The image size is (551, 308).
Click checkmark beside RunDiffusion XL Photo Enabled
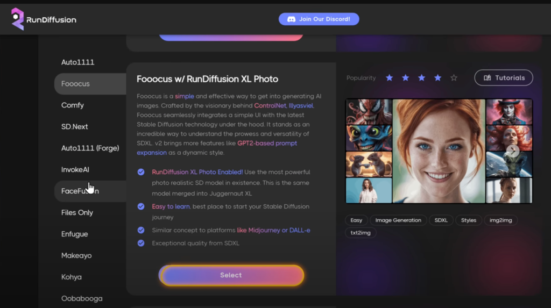141,172
